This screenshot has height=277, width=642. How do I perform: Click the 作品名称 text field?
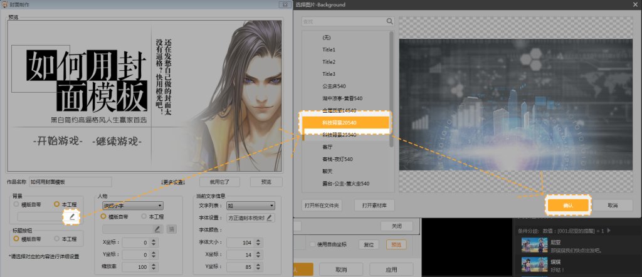70,182
